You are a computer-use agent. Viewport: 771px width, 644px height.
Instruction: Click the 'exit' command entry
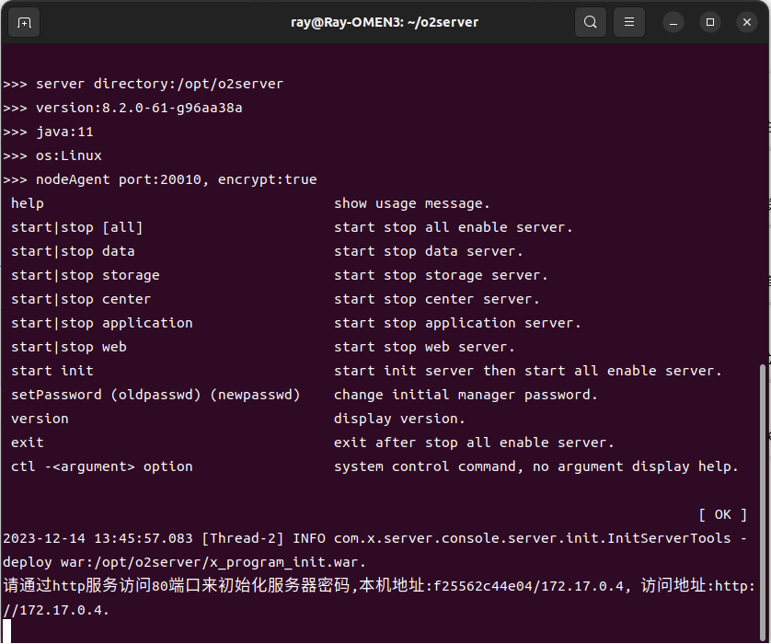tap(28, 443)
